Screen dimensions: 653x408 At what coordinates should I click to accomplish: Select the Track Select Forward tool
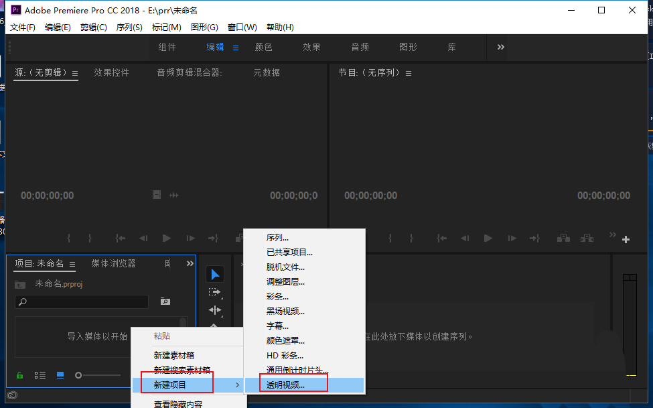click(216, 291)
